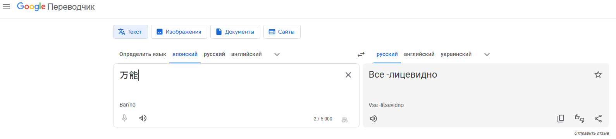Rate this translation with thumbs icon
616x139 pixels.
coord(580,119)
